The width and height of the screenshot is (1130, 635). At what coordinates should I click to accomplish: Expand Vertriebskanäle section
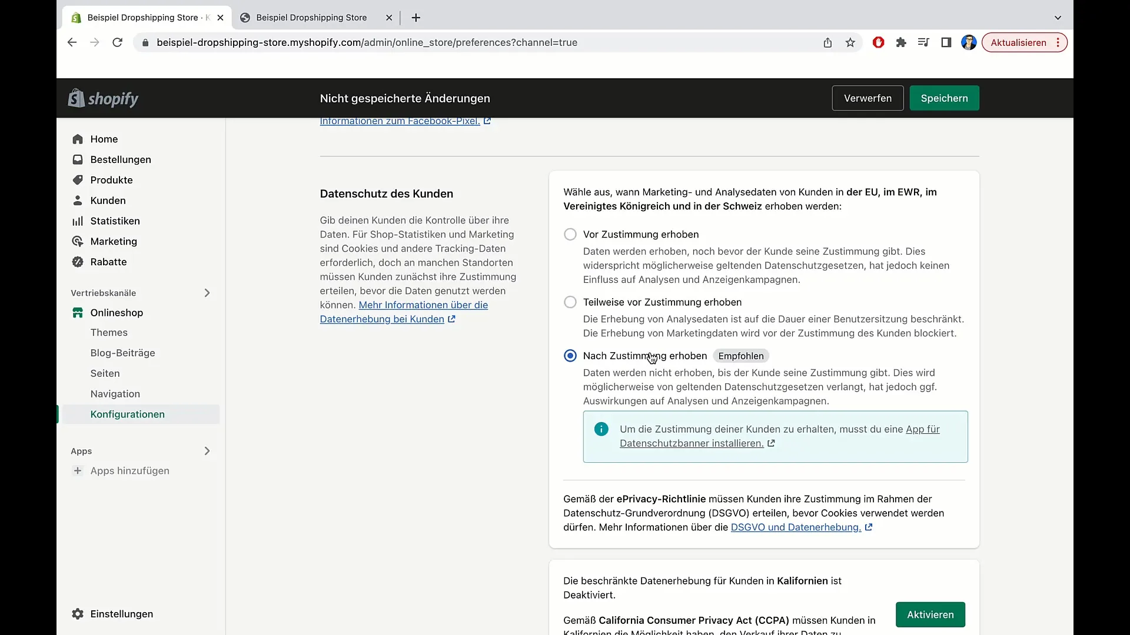(x=207, y=293)
